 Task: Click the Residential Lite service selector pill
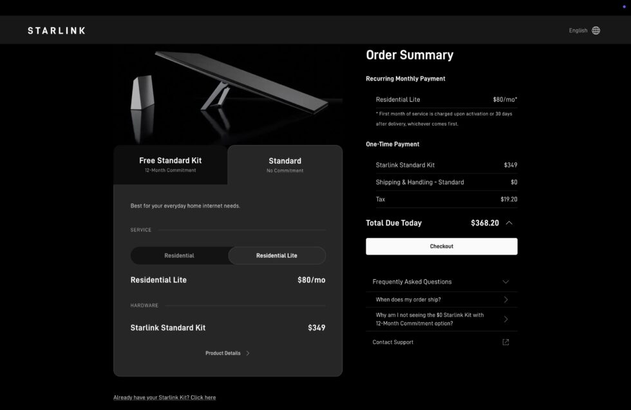coord(277,255)
